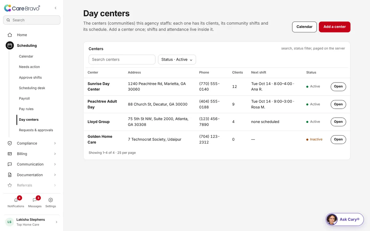This screenshot has width=370, height=231.
Task: Open the Sunrise Day Center row
Action: [x=338, y=87]
